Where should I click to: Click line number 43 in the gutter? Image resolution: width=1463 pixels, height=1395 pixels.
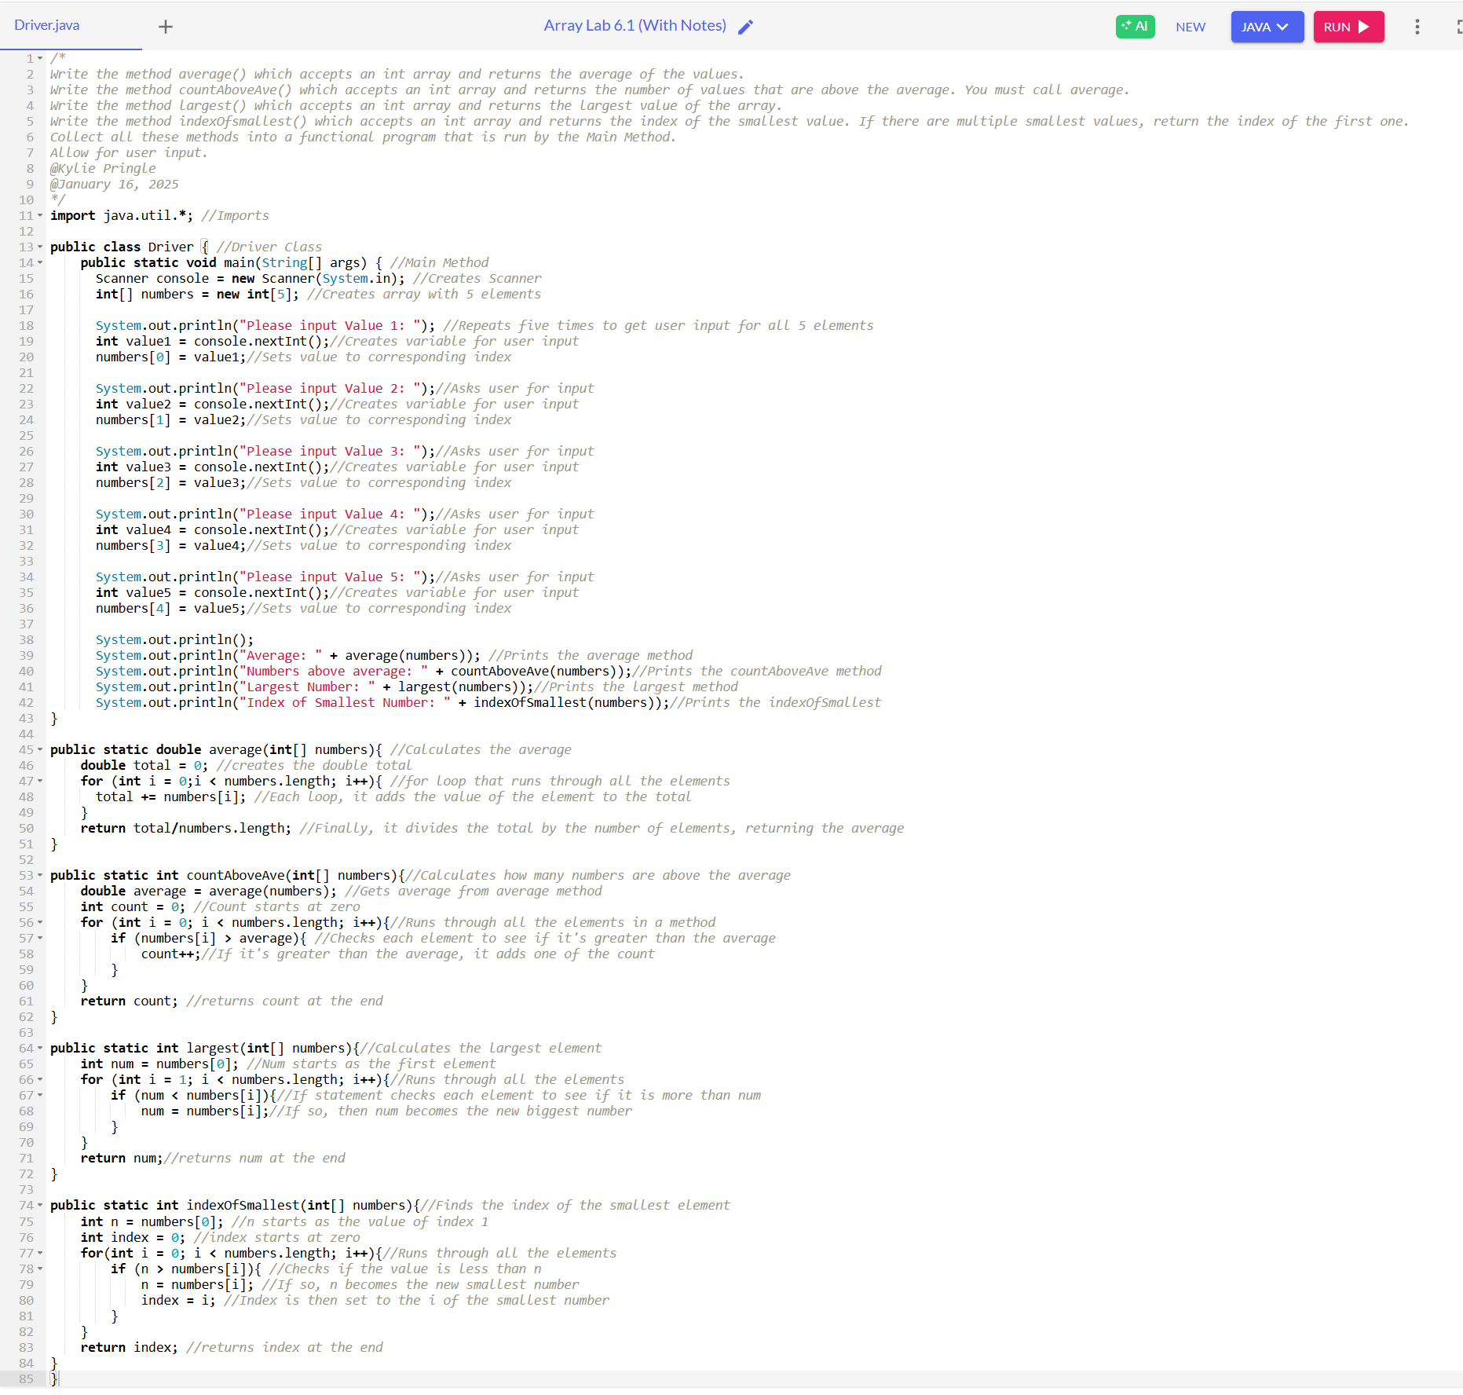(26, 718)
